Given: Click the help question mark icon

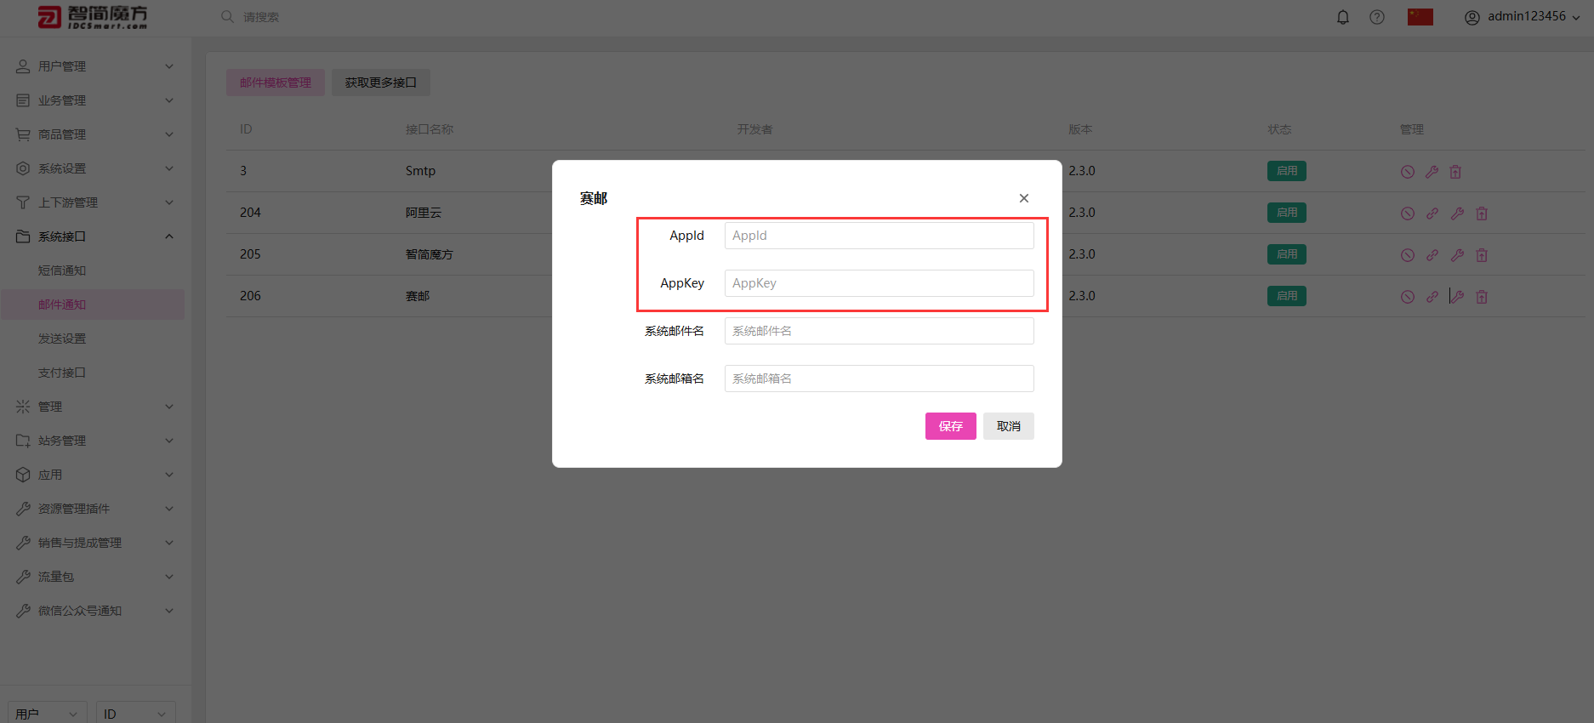Looking at the screenshot, I should coord(1377,17).
